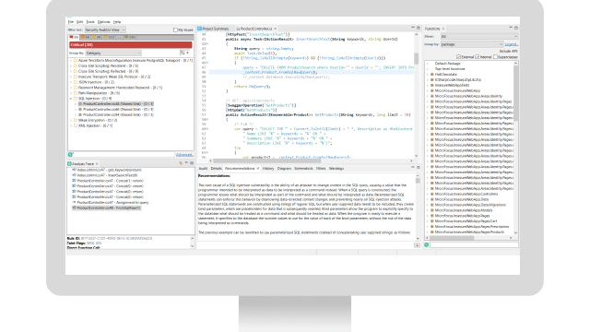Toggle the Superclasses checkbox
The image size is (590, 332).
pyautogui.click(x=495, y=57)
